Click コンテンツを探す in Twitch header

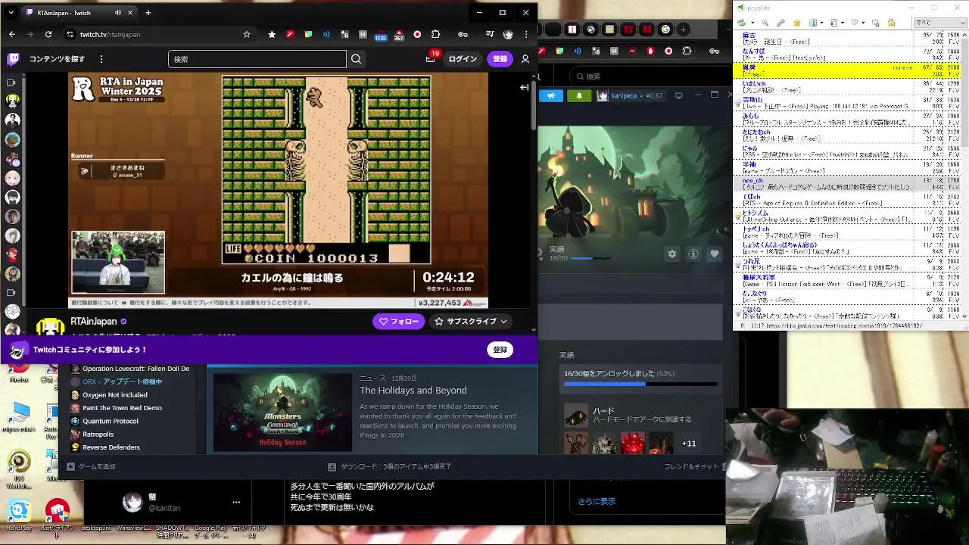(58, 59)
